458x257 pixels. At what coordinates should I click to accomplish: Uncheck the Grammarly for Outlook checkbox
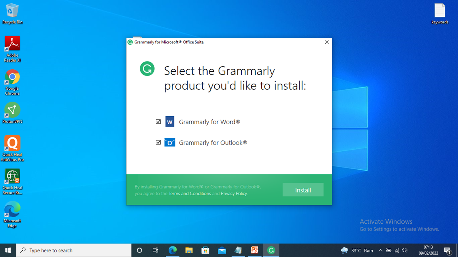tap(158, 142)
